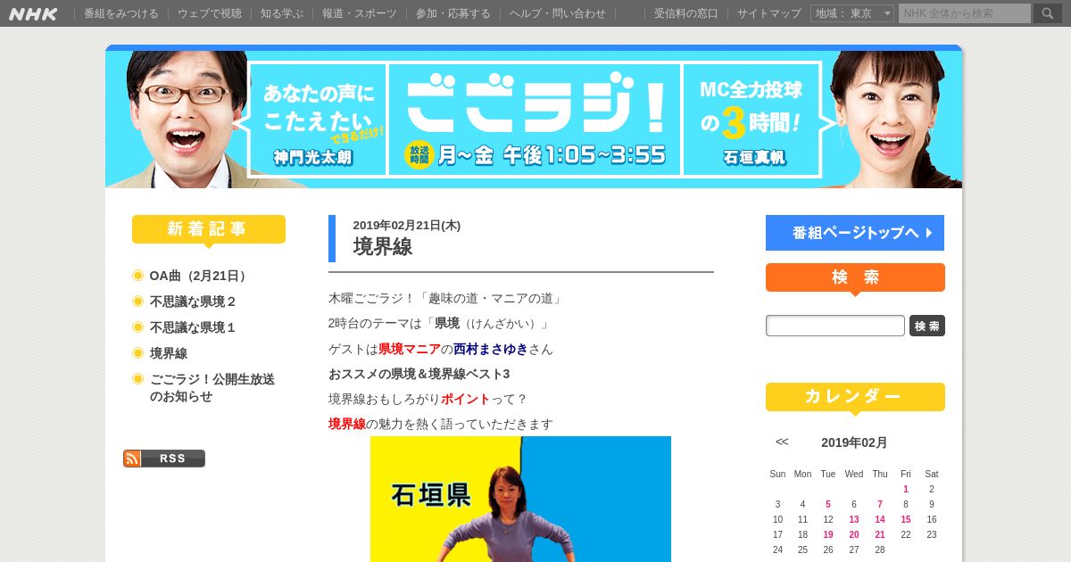Select calendar date 15
Viewport: 1071px width, 562px height.
(x=906, y=519)
